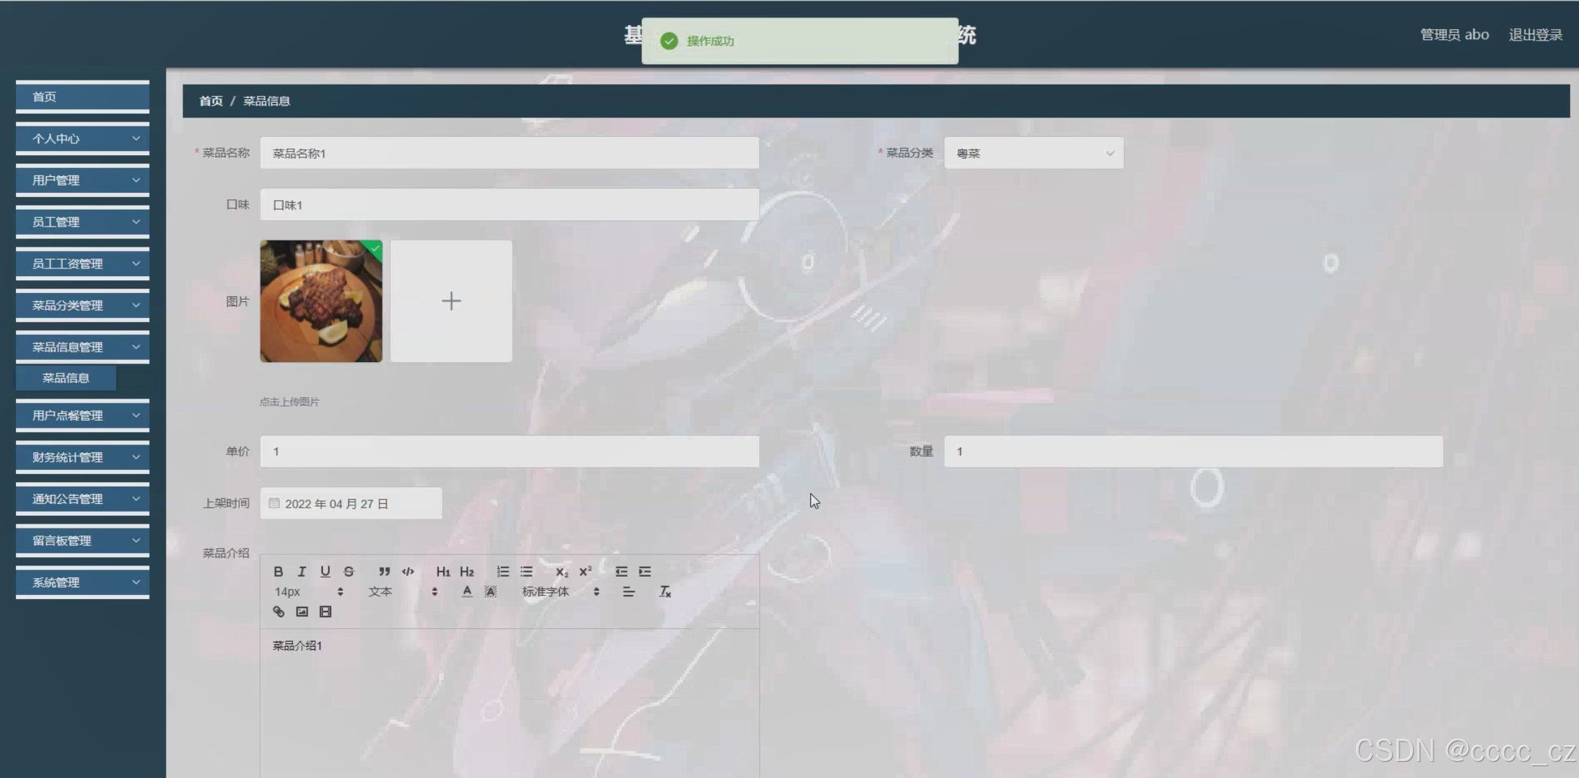This screenshot has width=1579, height=778.
Task: Apply the ordered list icon
Action: [x=503, y=571]
